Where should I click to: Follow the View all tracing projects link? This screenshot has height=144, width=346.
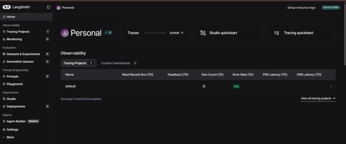point(318,99)
